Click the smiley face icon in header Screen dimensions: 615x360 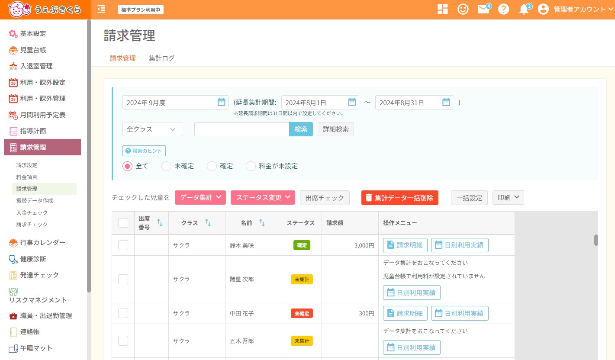click(x=463, y=9)
